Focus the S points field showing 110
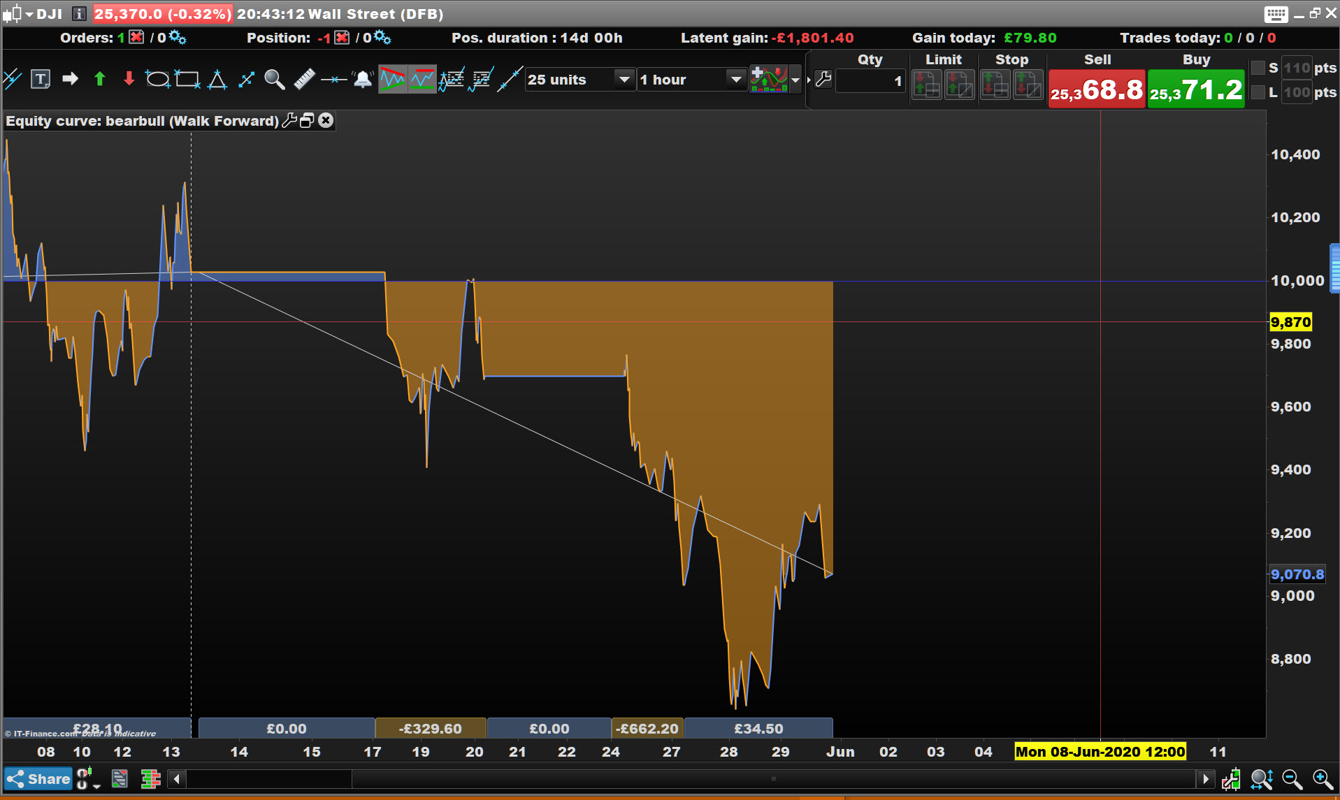This screenshot has height=800, width=1340. (1297, 68)
